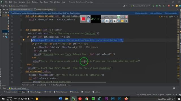181x101 pixels.
Task: Open the Python Packages tool window
Action: 35,92
